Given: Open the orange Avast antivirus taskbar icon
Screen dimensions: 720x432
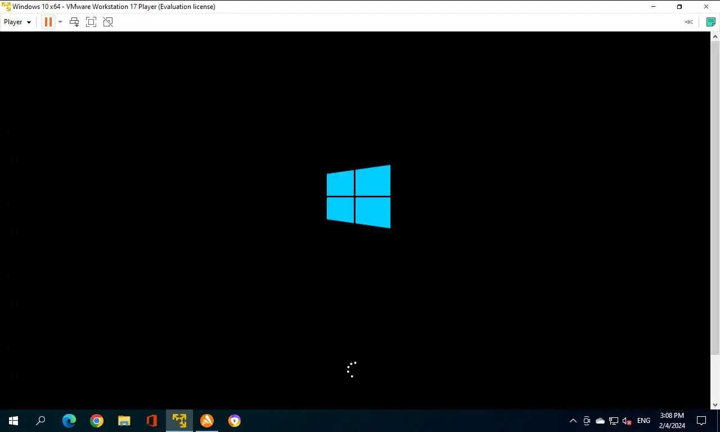Looking at the screenshot, I should click(x=207, y=421).
